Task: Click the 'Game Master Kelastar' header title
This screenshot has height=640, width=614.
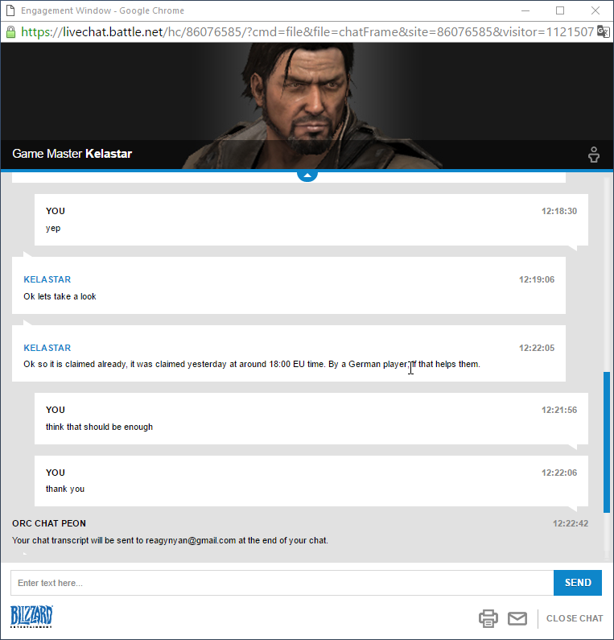Action: (72, 154)
